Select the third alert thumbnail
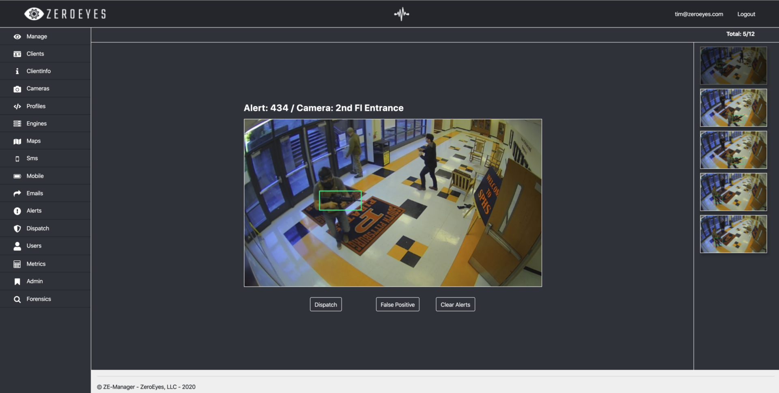This screenshot has height=393, width=779. (734, 150)
